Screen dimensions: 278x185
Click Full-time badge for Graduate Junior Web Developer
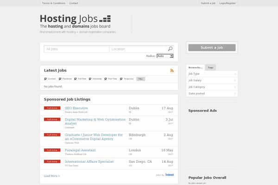tap(52, 135)
